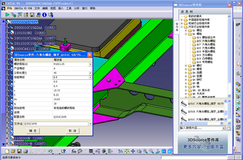Image resolution: width=243 pixels, height=160 pixels.
Task: Click the blue info icon in top toolbar
Action: pos(45,14)
